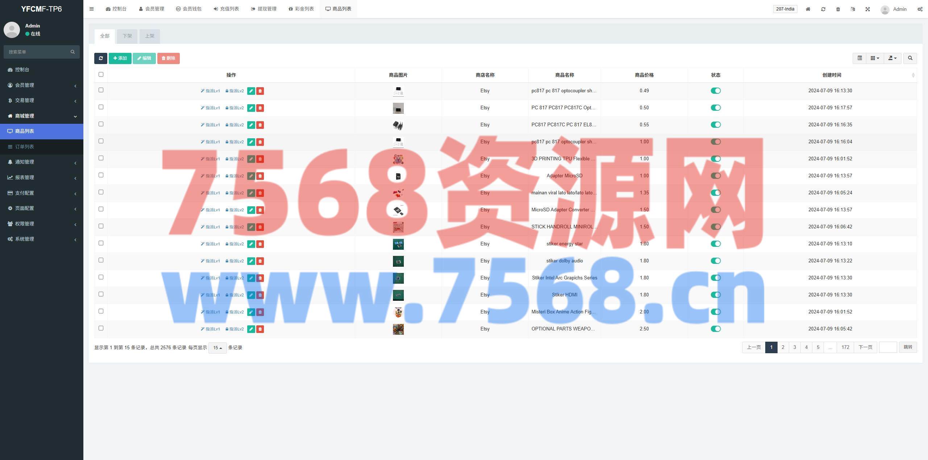This screenshot has width=928, height=460.
Task: Toggle status switch for Adapter MicroSD
Action: 715,176
